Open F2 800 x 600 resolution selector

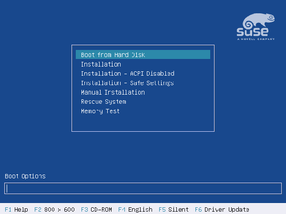pos(54,209)
